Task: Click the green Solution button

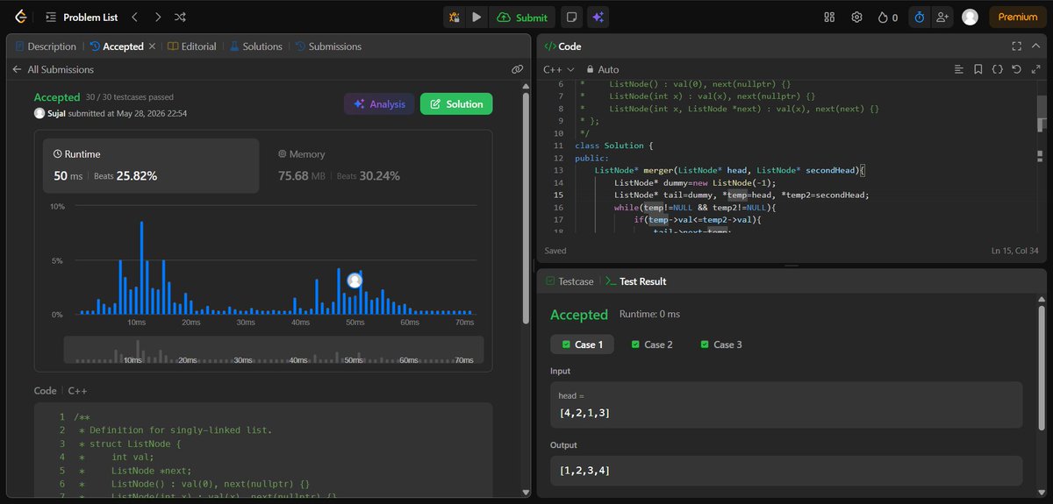Action: coord(456,103)
